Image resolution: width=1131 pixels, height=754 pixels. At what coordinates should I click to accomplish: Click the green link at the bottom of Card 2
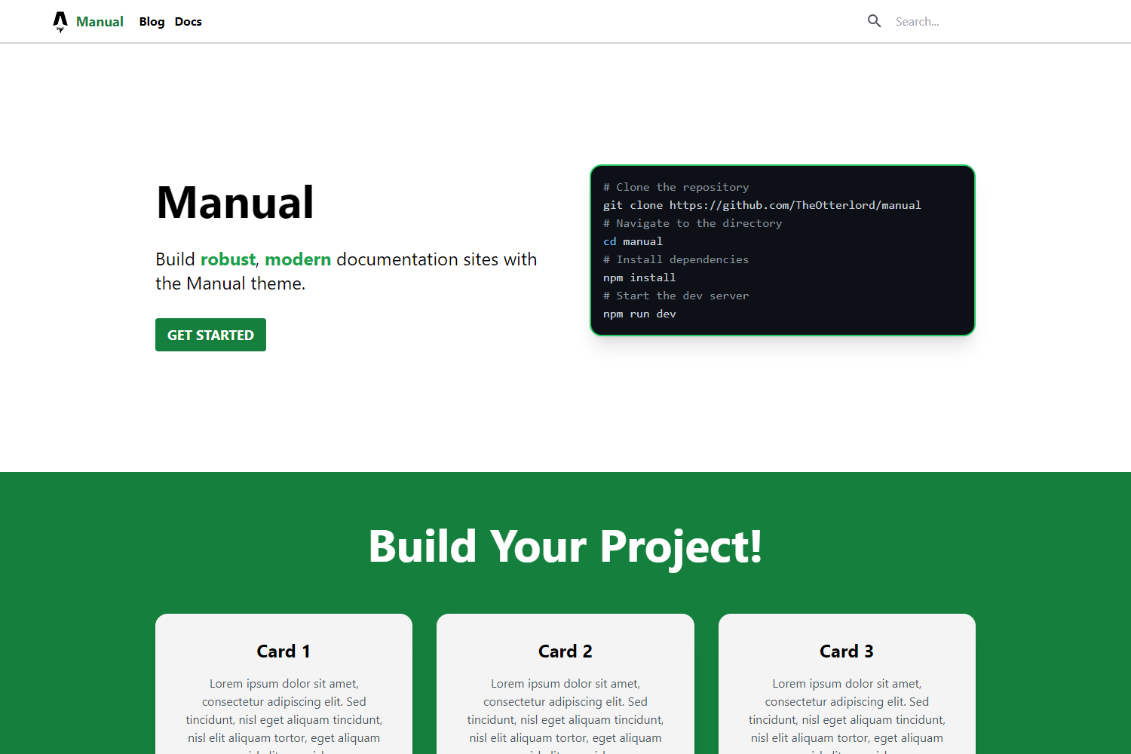(565, 751)
